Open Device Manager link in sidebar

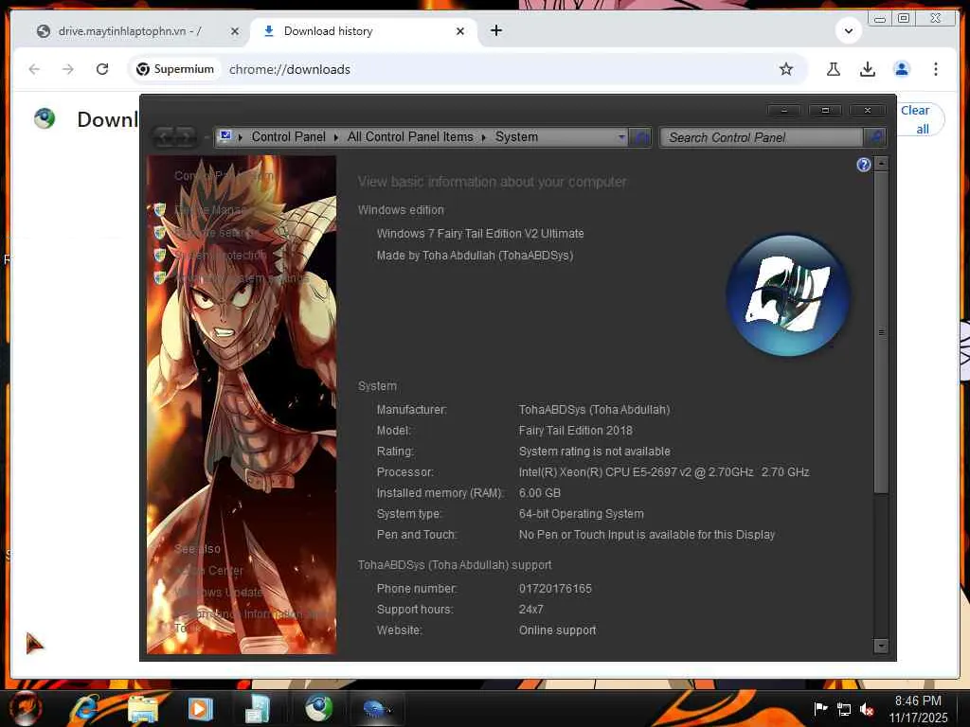pos(210,209)
